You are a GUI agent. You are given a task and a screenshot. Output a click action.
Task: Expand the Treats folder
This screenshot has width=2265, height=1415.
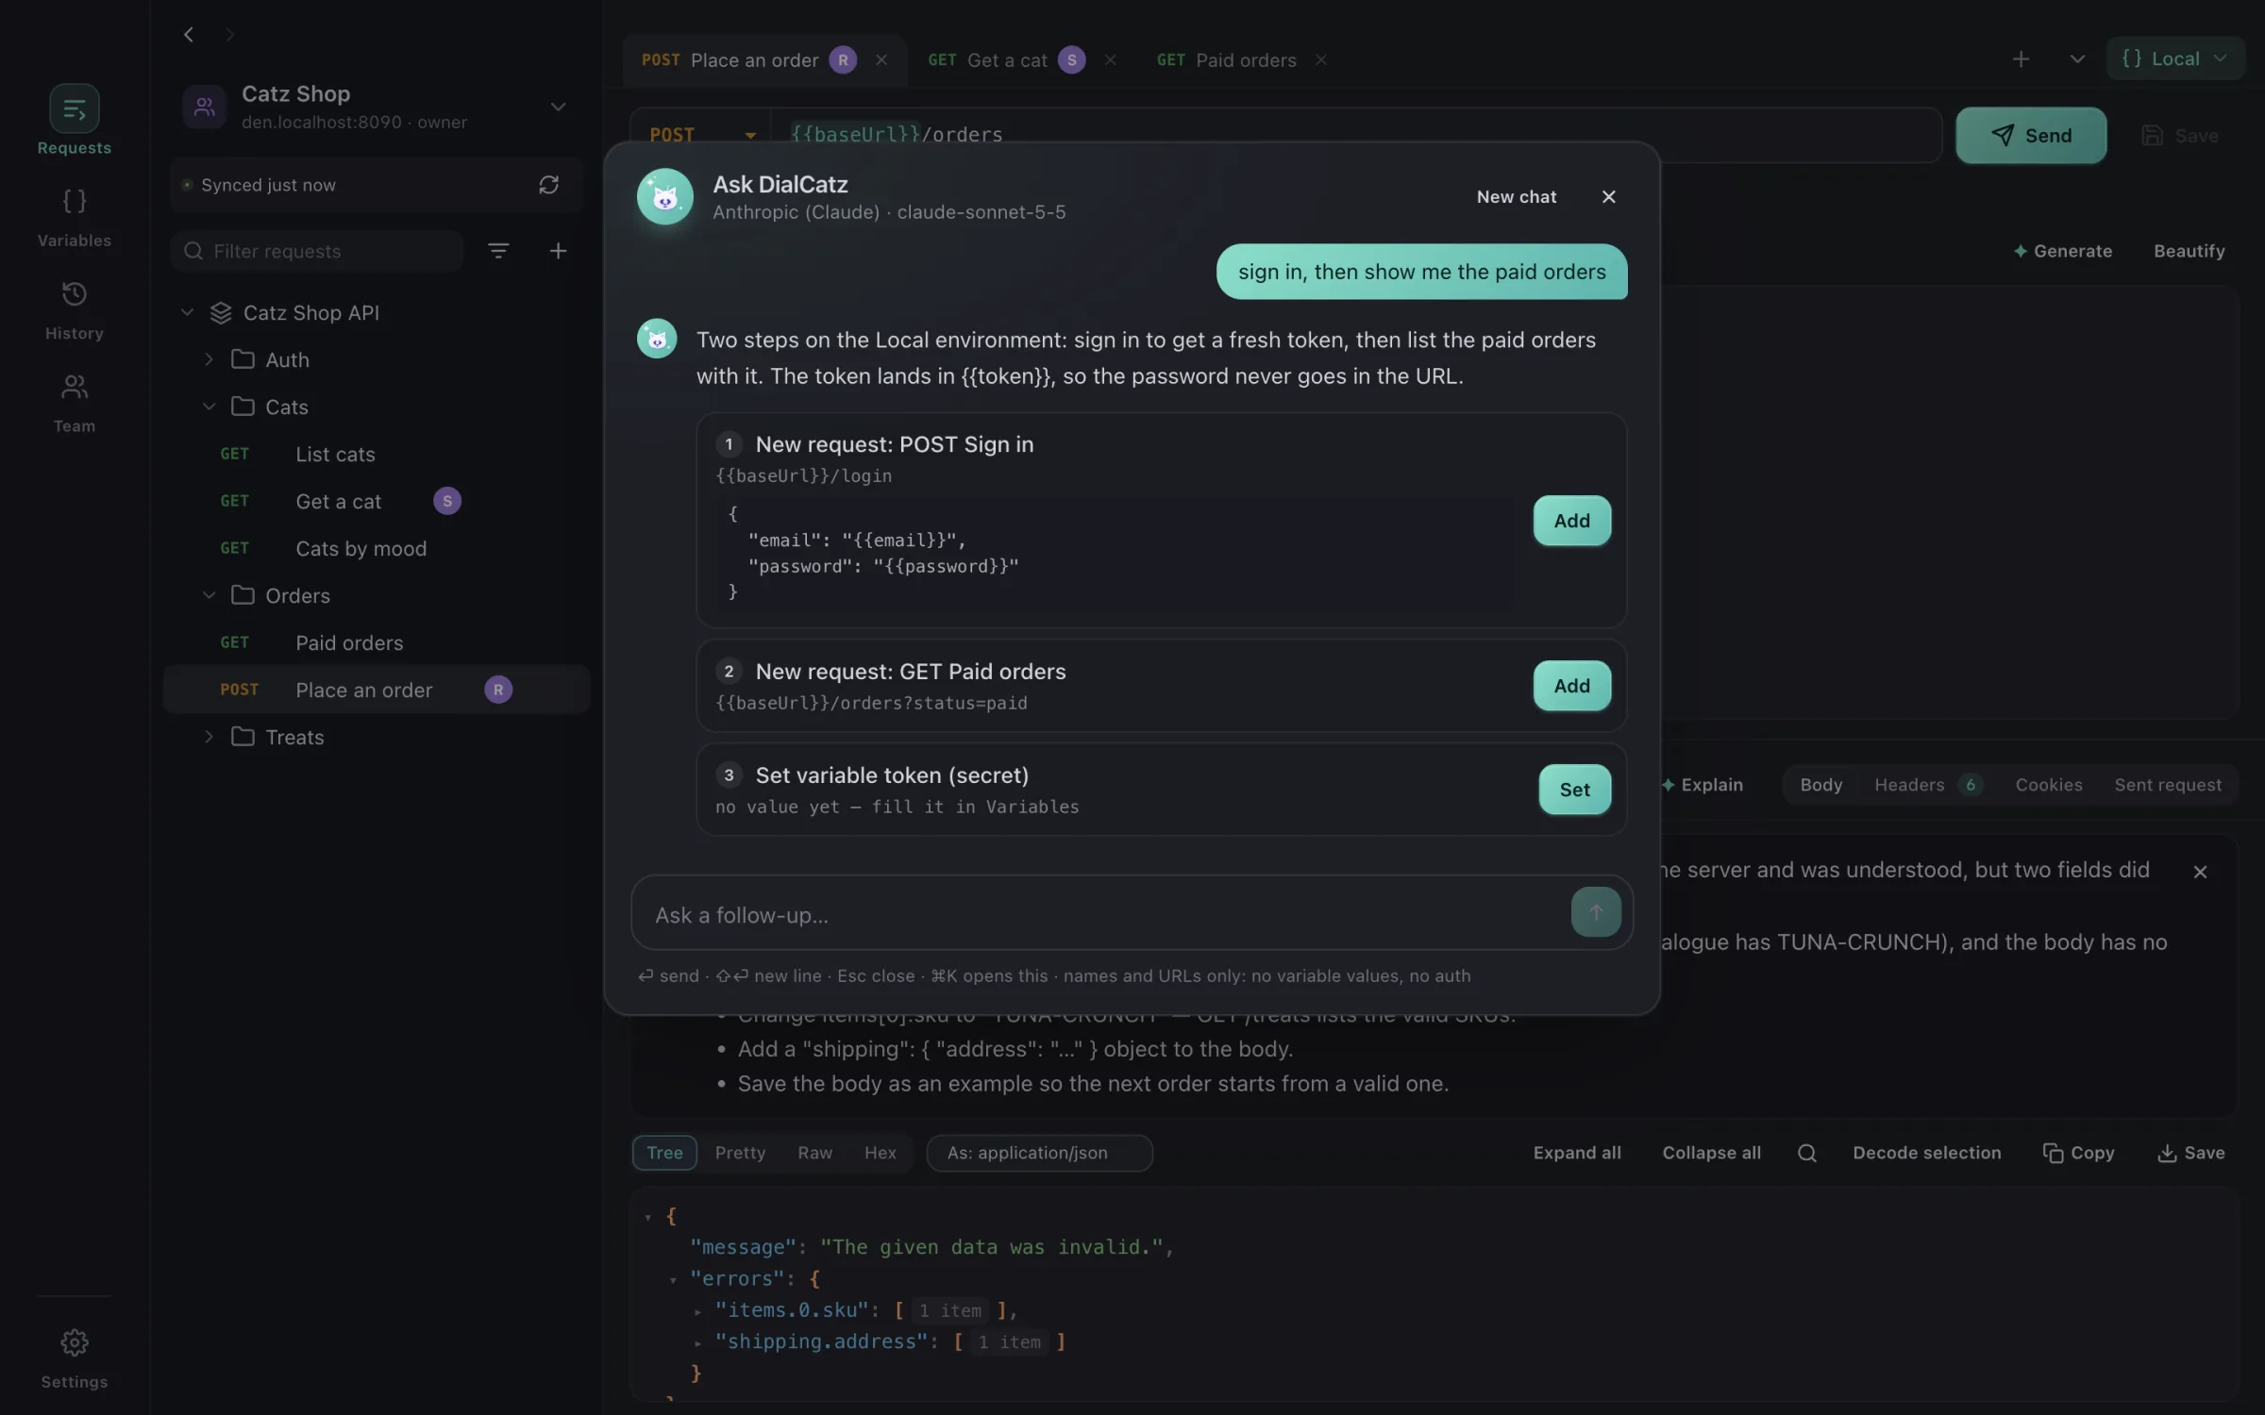tap(209, 737)
